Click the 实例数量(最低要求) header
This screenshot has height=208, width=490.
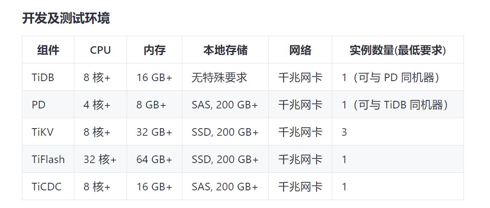(x=398, y=50)
